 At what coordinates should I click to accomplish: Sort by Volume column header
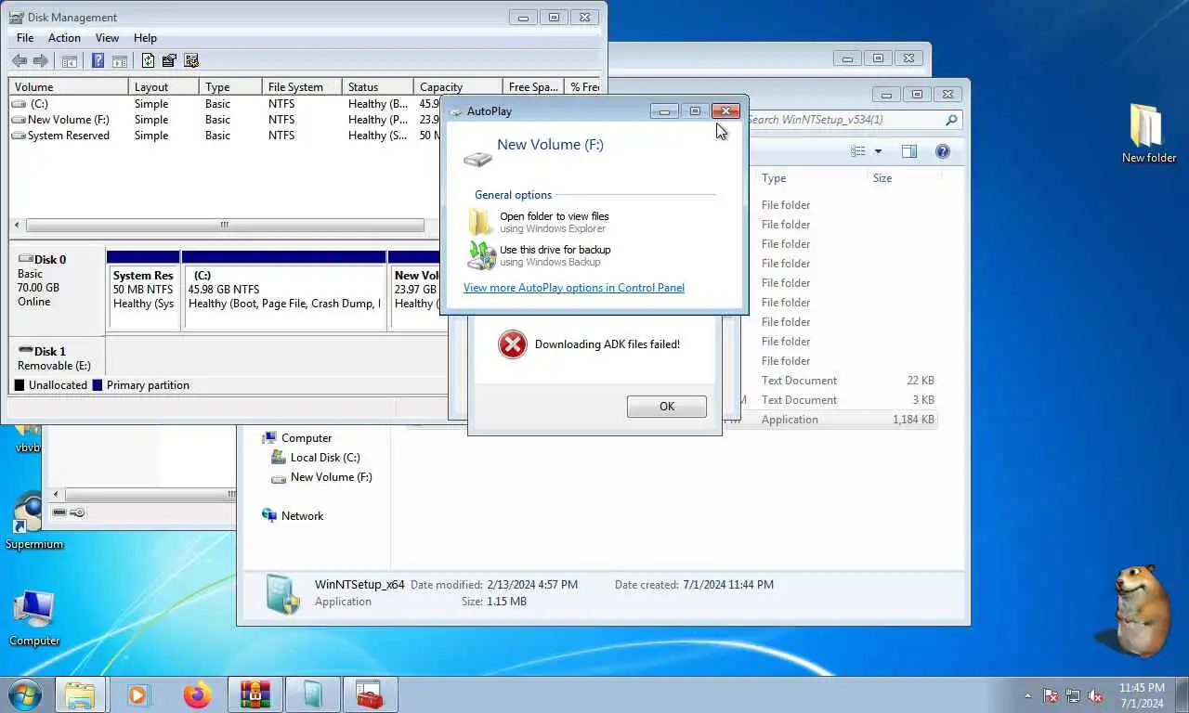point(69,86)
